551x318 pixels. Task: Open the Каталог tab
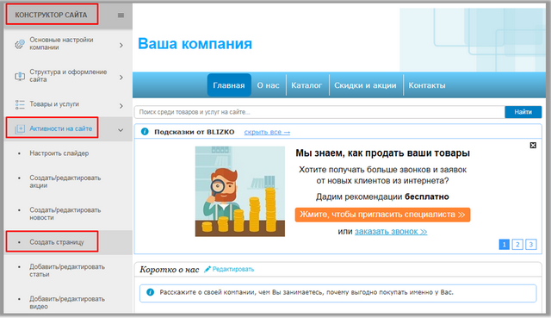click(x=306, y=85)
